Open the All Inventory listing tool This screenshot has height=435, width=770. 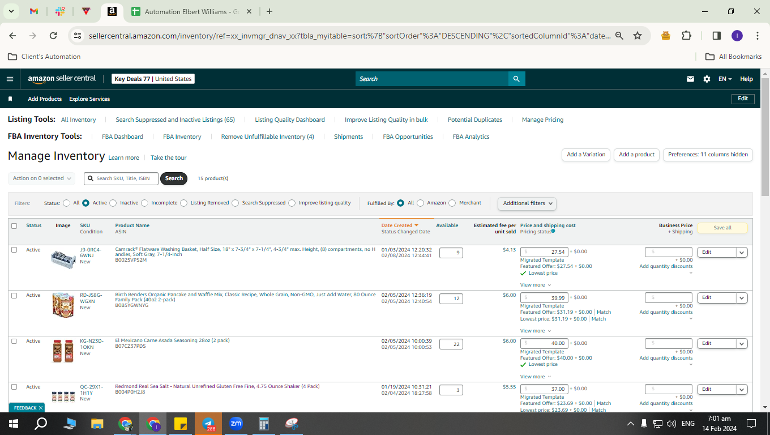pyautogui.click(x=79, y=120)
